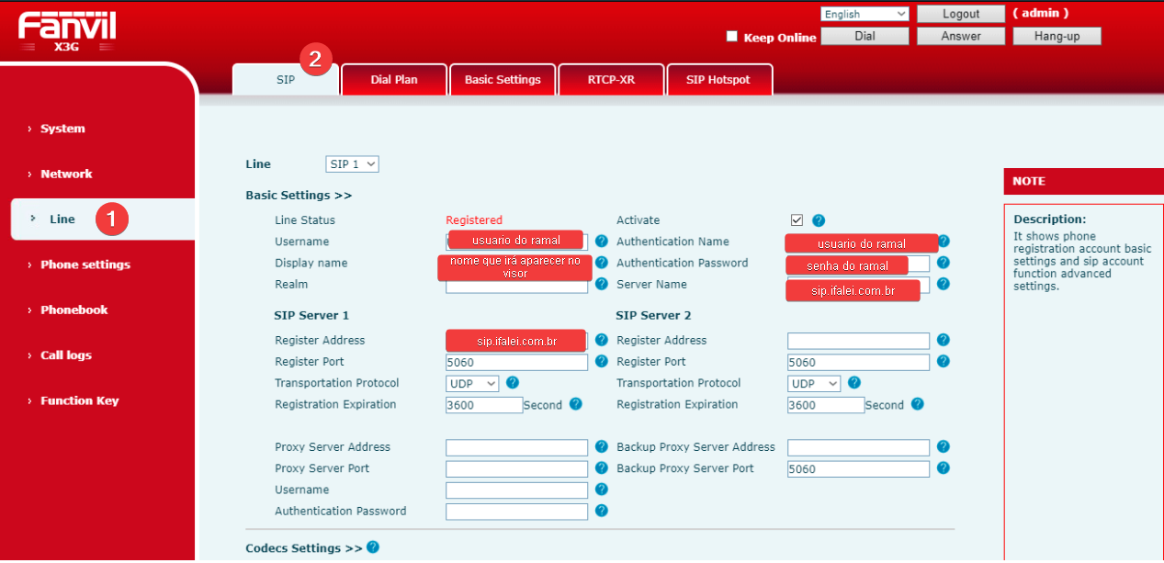Expand the Codecs Settings section
Viewport: 1164px width, 563px height.
click(x=304, y=548)
